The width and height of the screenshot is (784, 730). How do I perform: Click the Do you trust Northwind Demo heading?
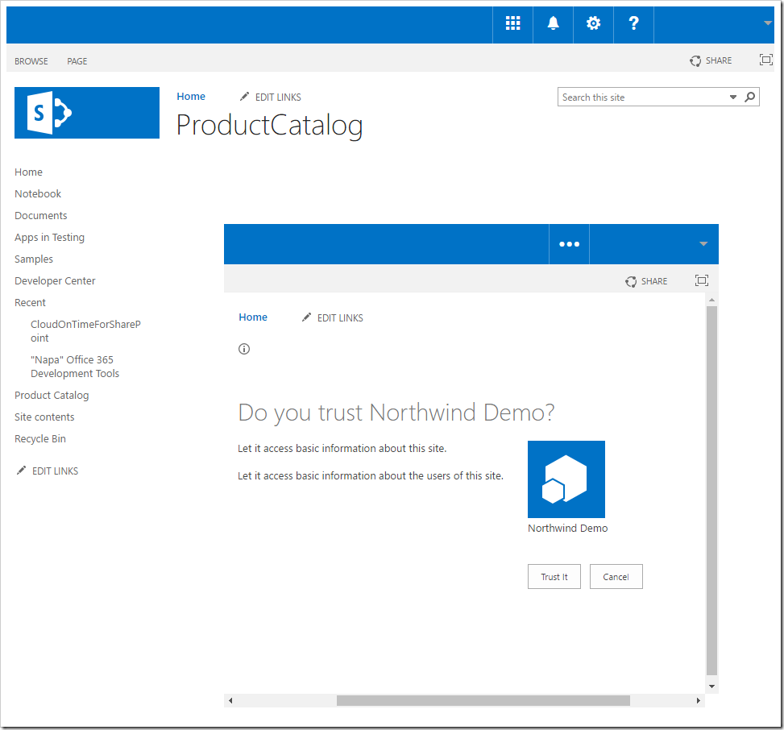[x=396, y=413]
